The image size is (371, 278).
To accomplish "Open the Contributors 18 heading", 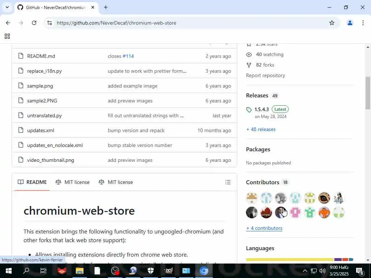I will click(267, 182).
